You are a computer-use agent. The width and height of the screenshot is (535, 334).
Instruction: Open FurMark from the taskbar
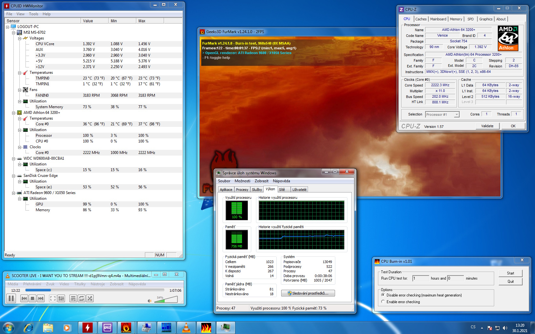126,327
